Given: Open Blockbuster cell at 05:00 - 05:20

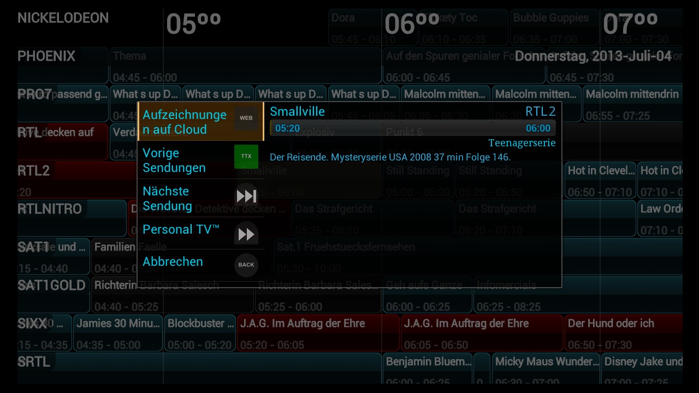Looking at the screenshot, I should pyautogui.click(x=200, y=333).
